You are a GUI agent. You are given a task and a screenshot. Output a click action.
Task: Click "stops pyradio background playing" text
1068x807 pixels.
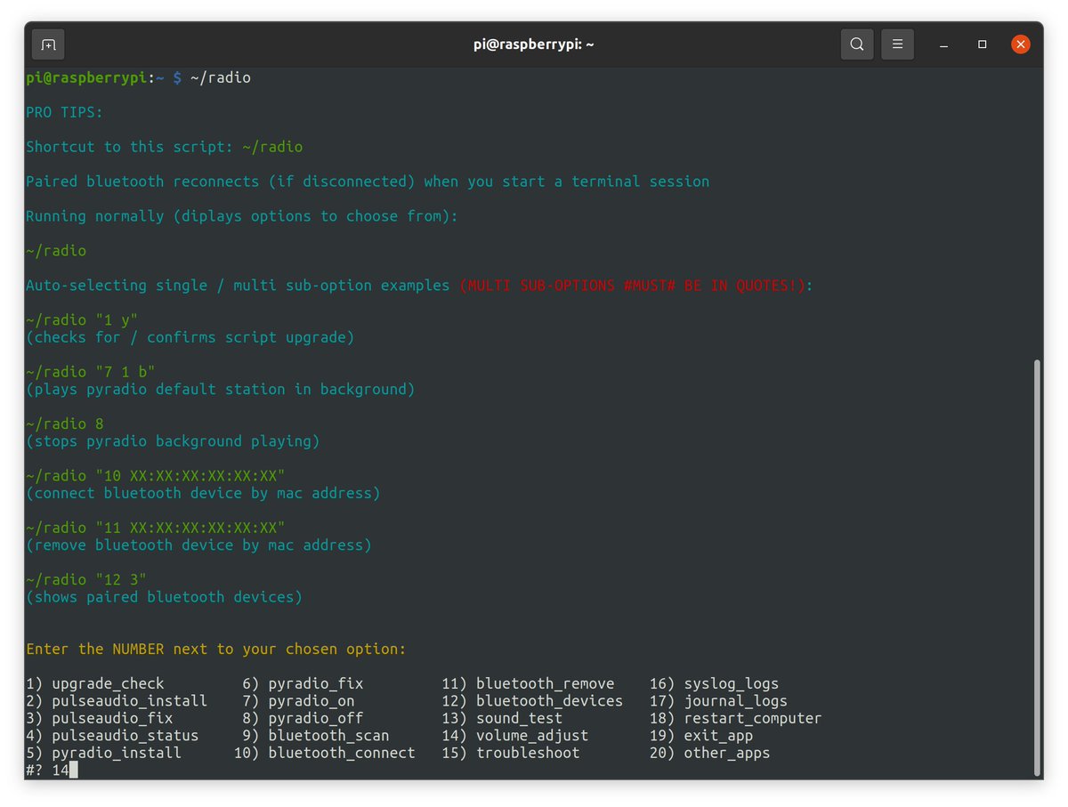(173, 440)
